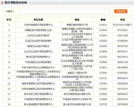This screenshot has height=107, width=134.
Task: Select 鄞州区医疗保障管理中心 entry
Action: coord(38,57)
